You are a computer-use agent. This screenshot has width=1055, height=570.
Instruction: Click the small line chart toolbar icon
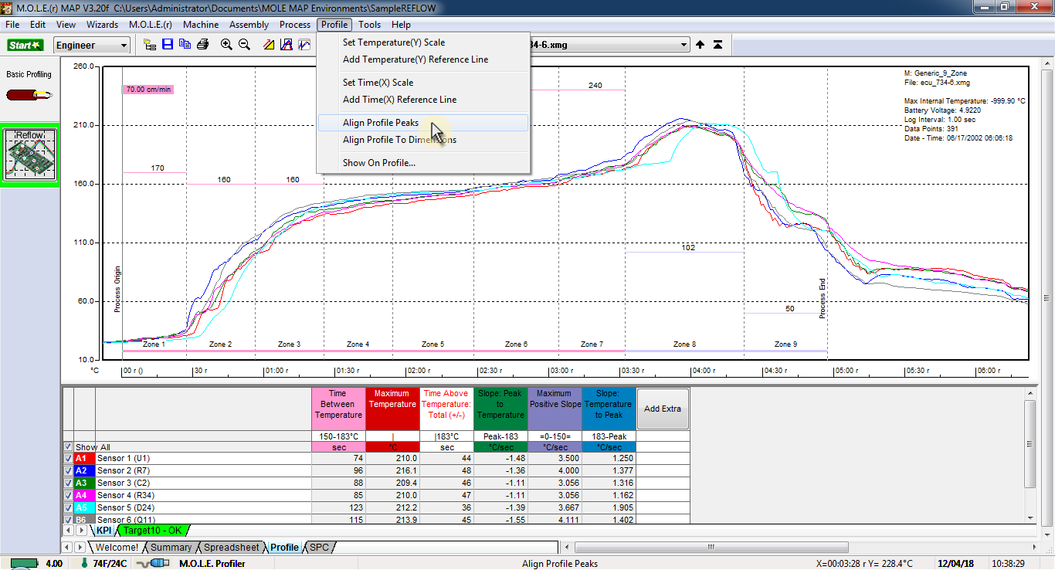tap(304, 45)
